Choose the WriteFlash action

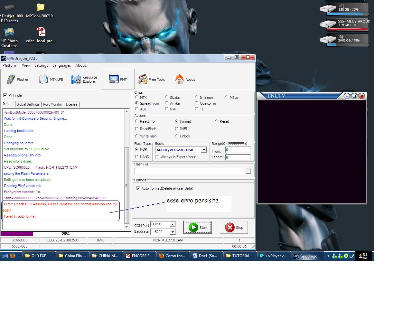coord(137,136)
